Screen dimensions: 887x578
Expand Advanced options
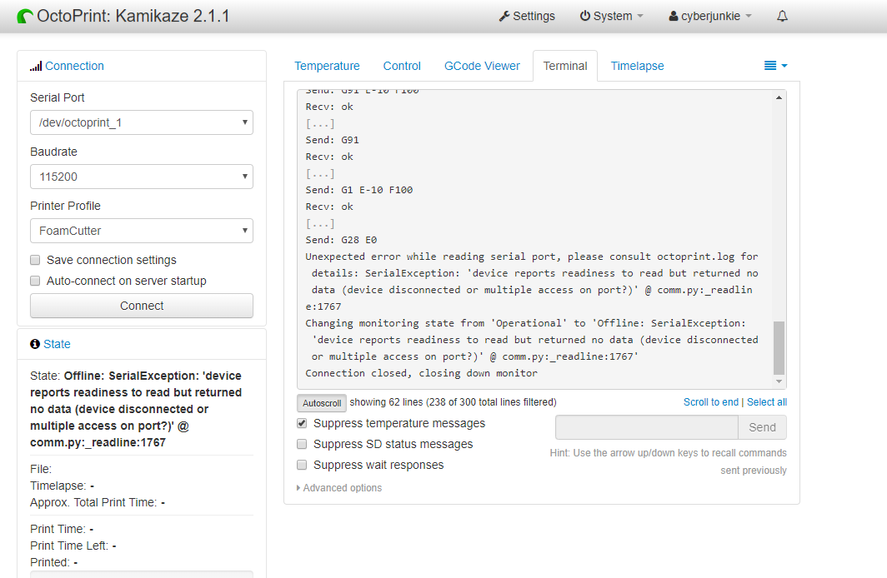tap(339, 487)
